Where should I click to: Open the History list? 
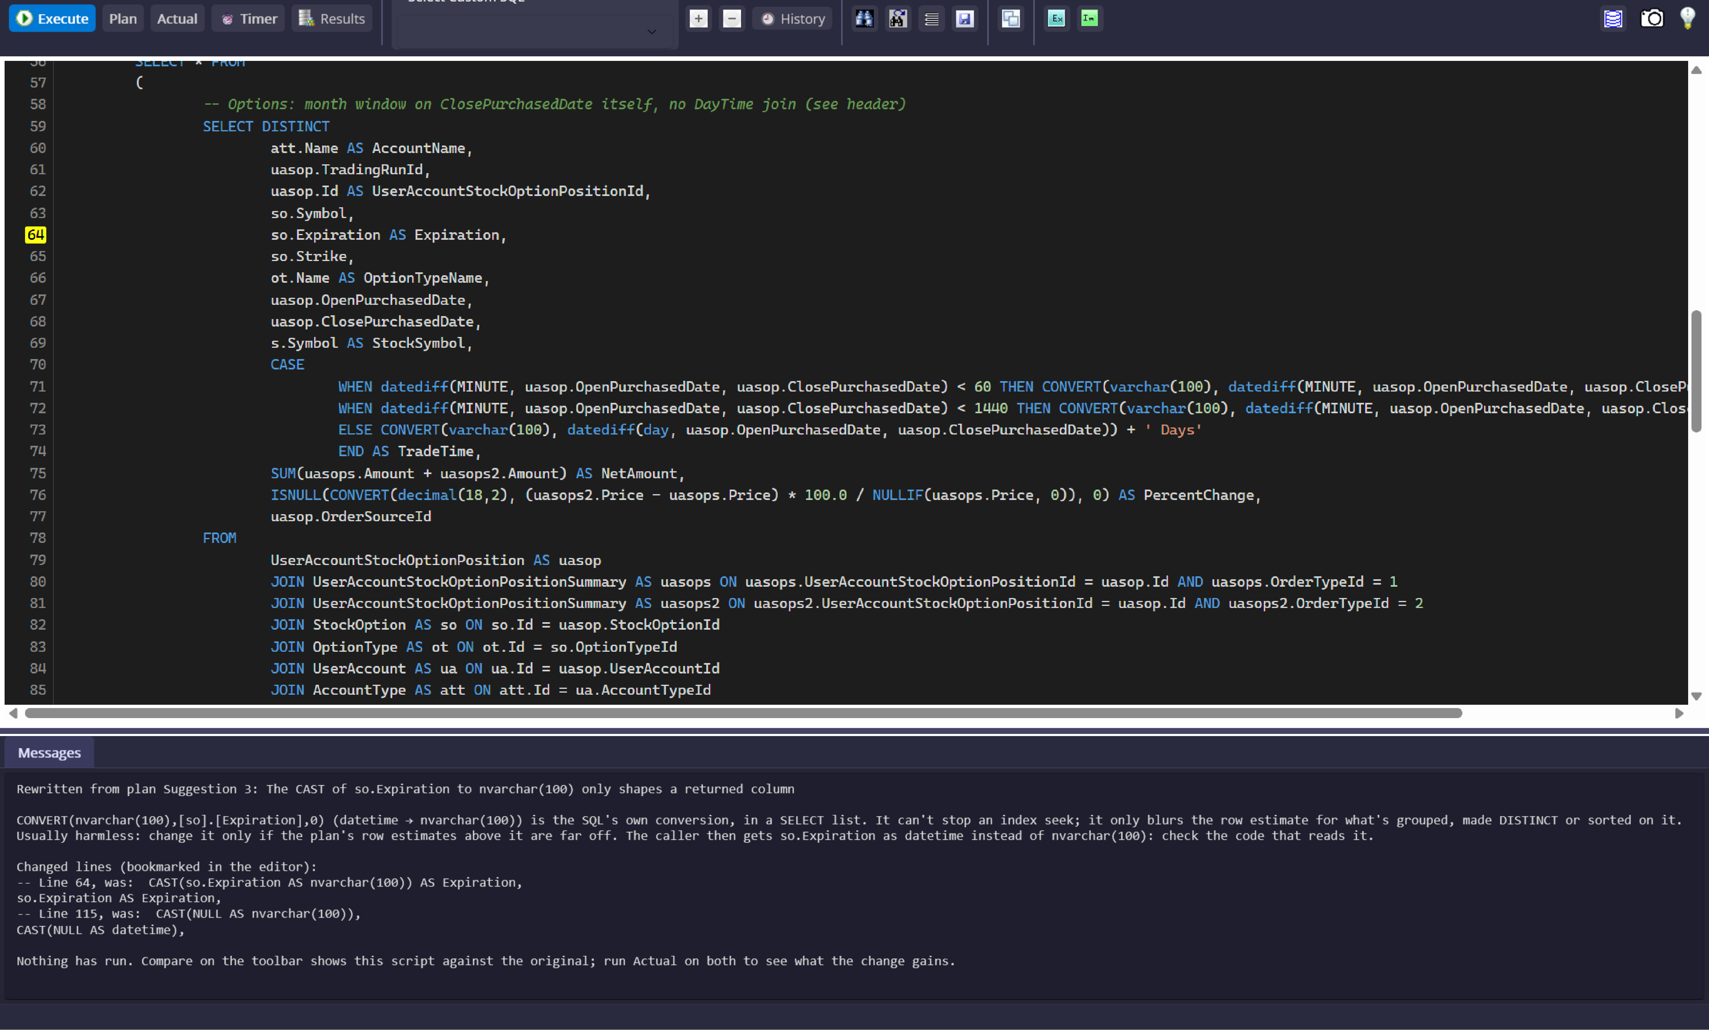(793, 19)
